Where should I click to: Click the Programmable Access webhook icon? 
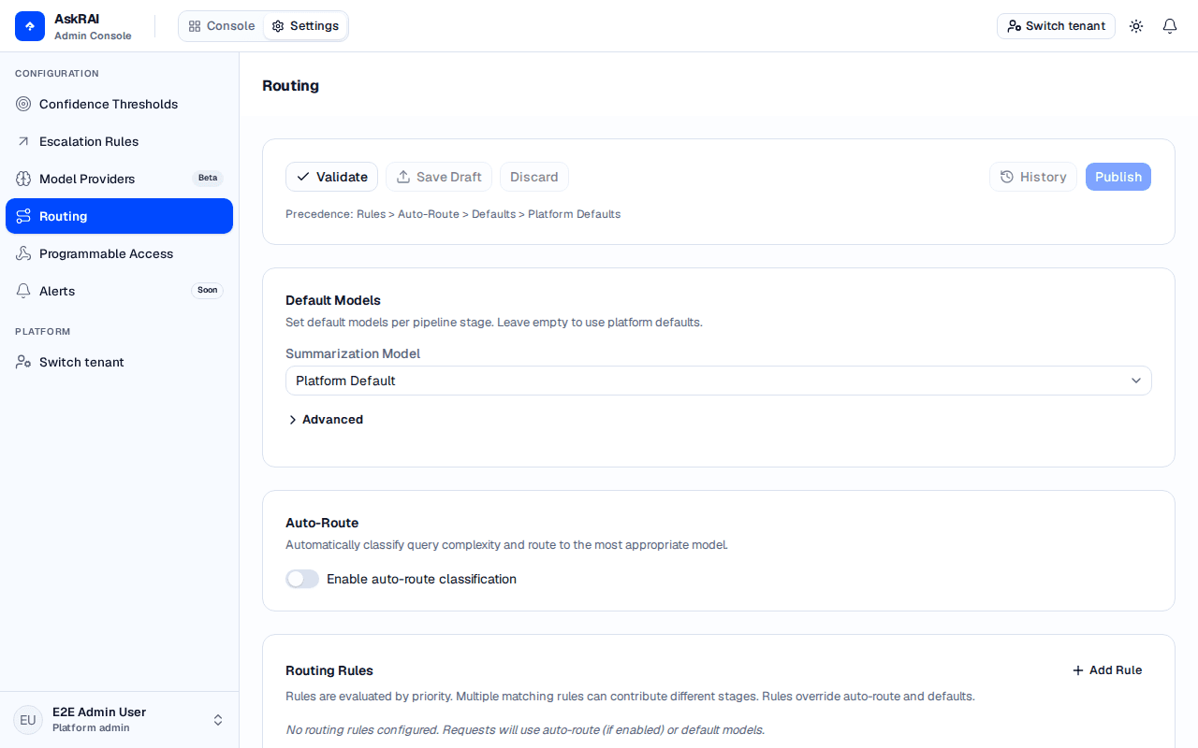(x=23, y=253)
